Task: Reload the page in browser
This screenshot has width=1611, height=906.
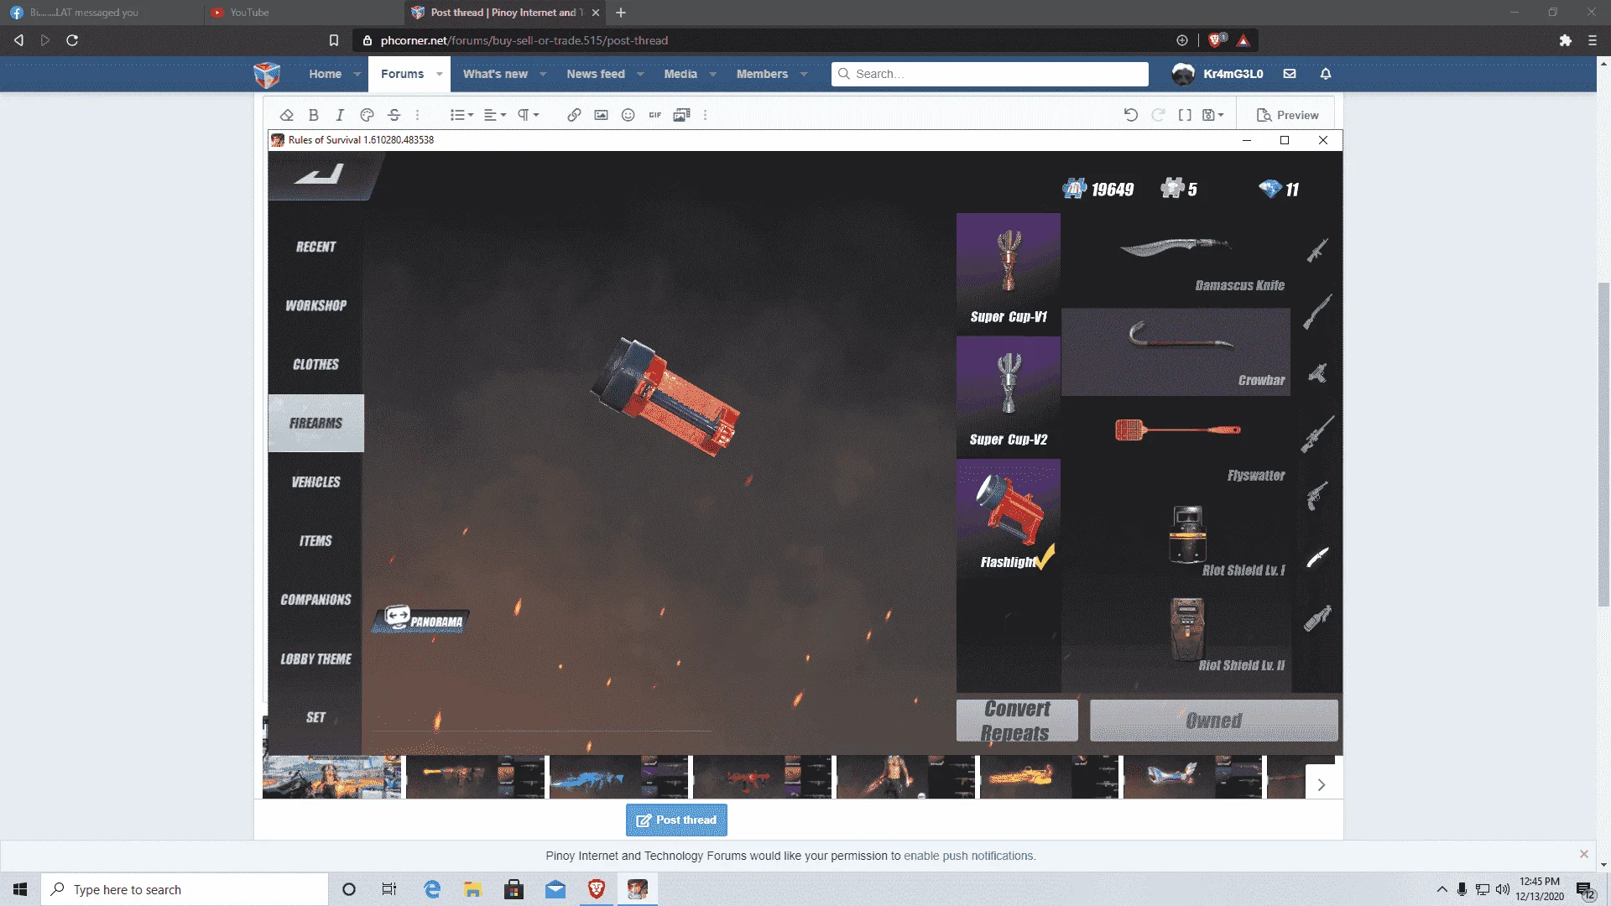Action: [x=72, y=40]
